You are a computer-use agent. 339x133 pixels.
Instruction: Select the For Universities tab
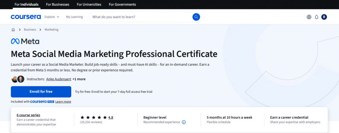pos(89,4)
